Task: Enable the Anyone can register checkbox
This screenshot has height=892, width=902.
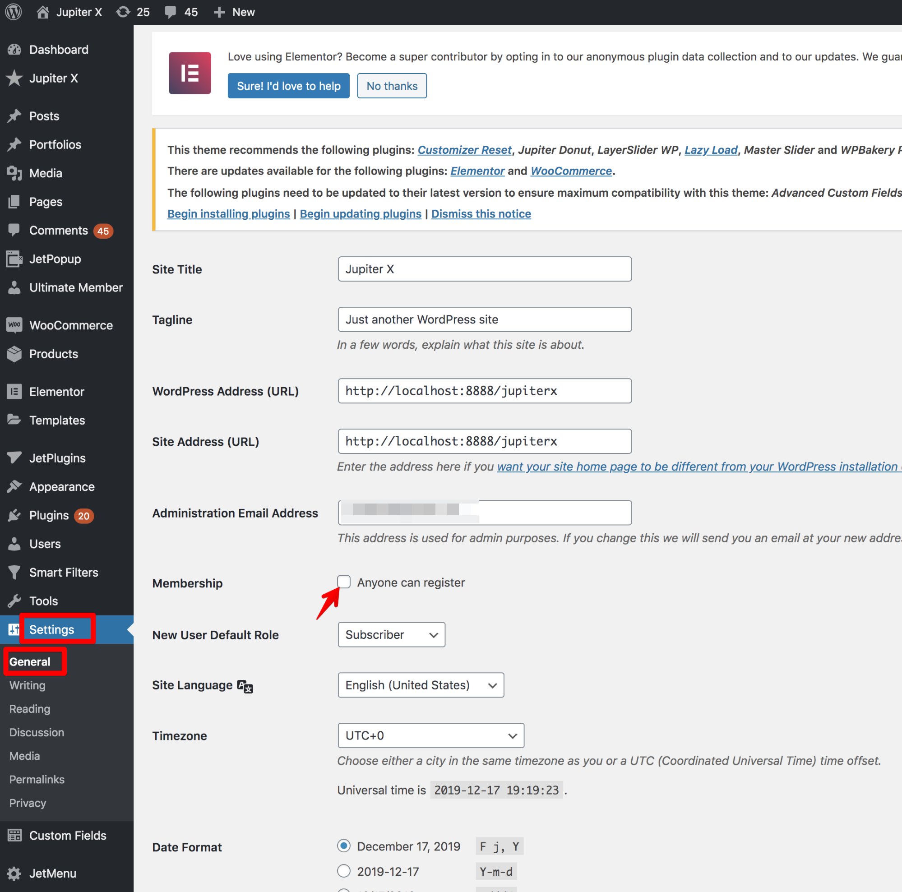Action: 344,582
